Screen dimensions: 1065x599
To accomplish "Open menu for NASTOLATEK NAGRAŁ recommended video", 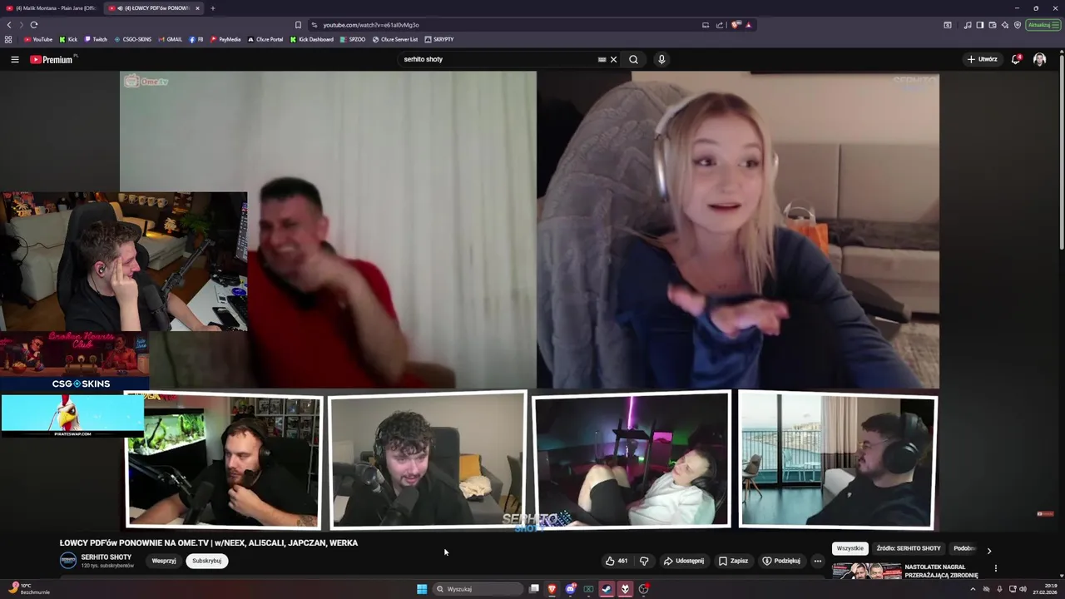I will (995, 568).
